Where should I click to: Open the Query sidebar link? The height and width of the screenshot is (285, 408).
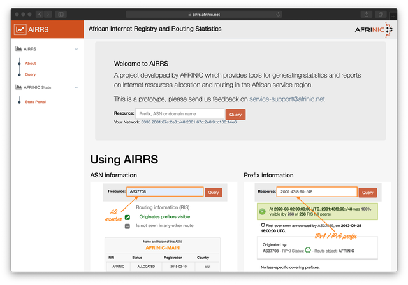pos(30,74)
